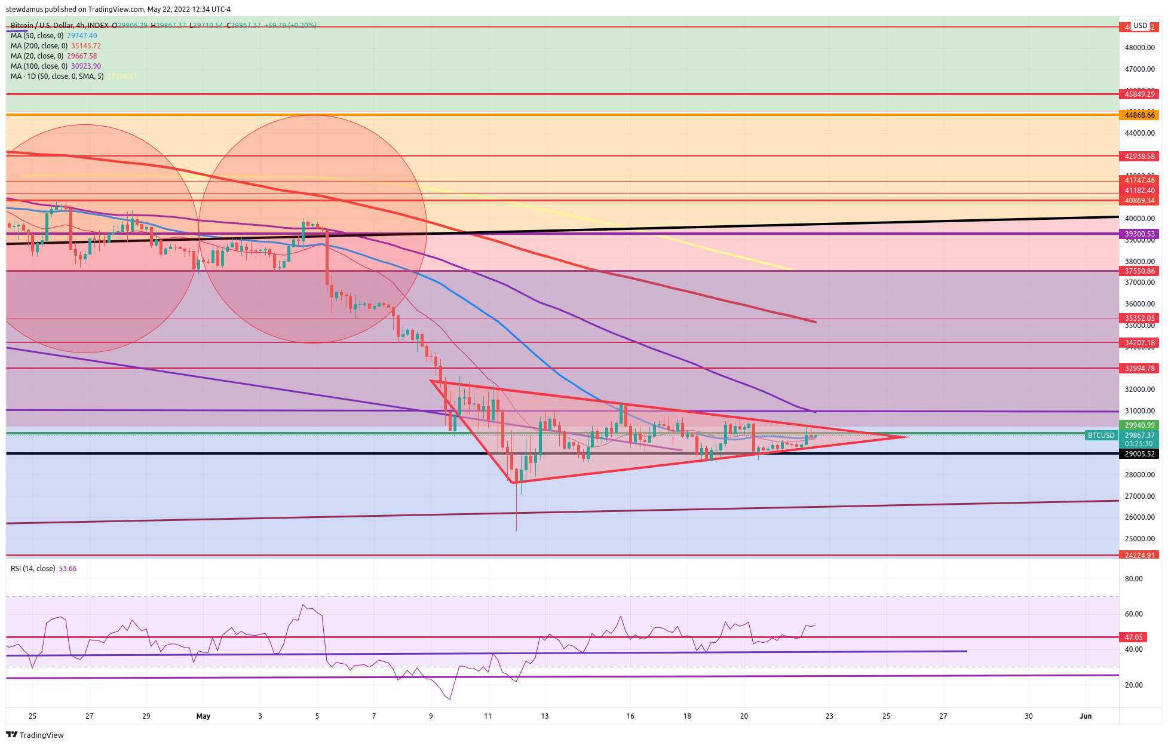
Task: Click the orange 44868.66 price label
Action: click(1139, 115)
